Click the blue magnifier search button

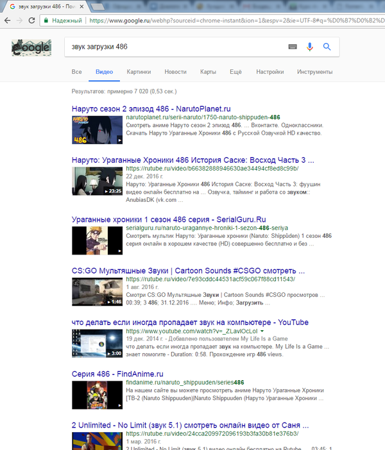pos(327,47)
